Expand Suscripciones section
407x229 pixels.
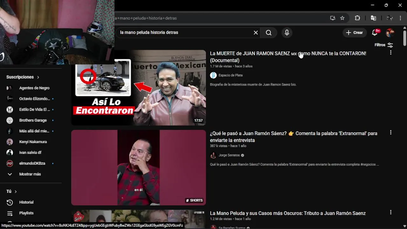(23, 77)
